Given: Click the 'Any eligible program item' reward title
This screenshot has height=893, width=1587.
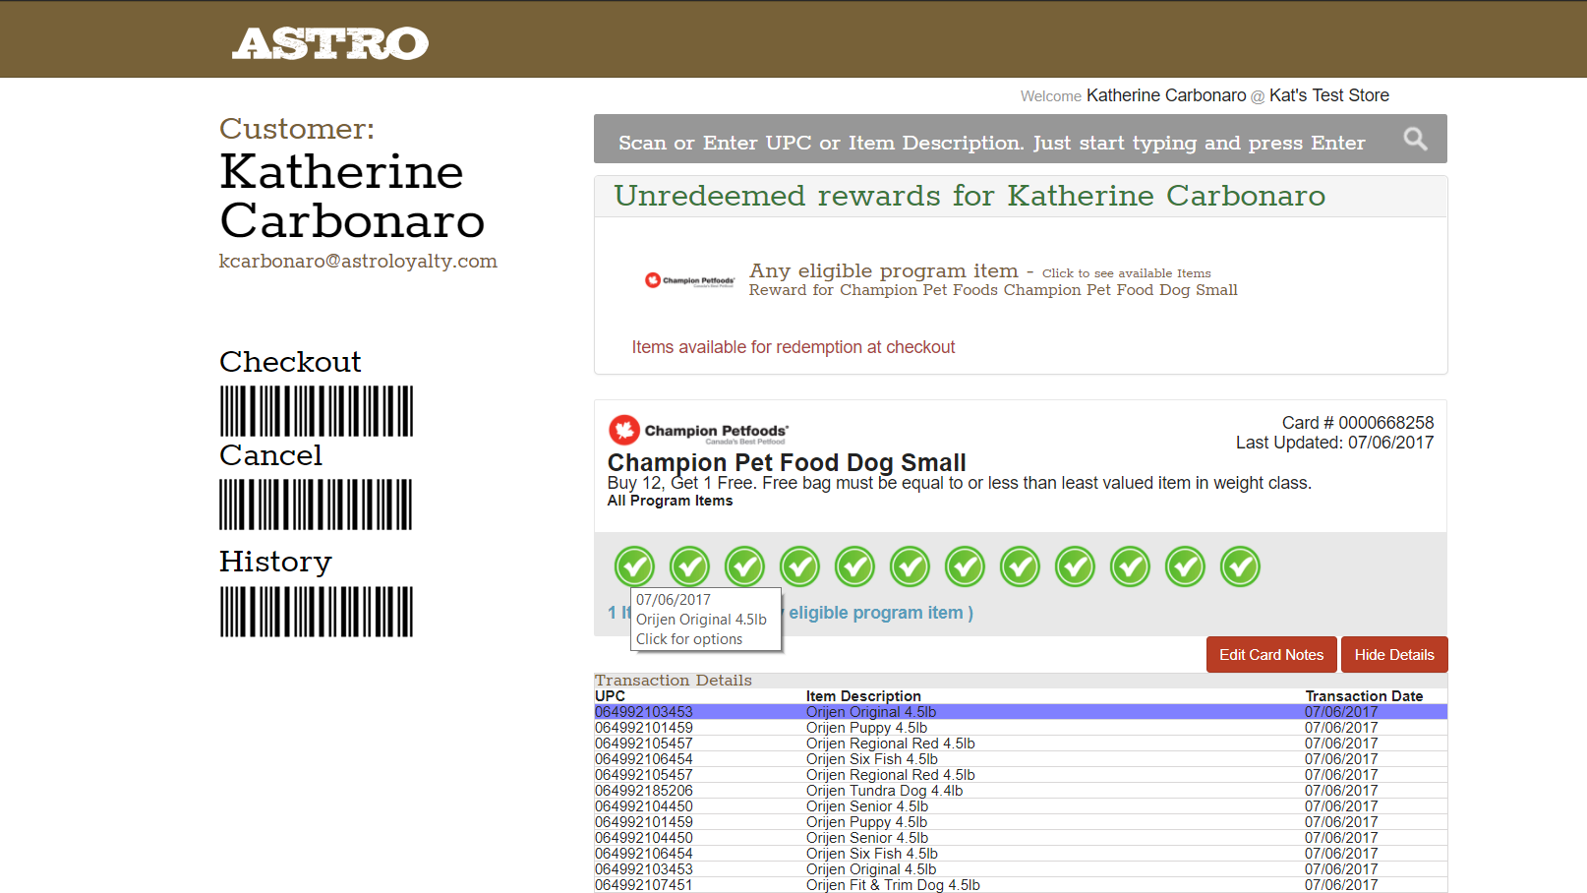Looking at the screenshot, I should point(884,270).
